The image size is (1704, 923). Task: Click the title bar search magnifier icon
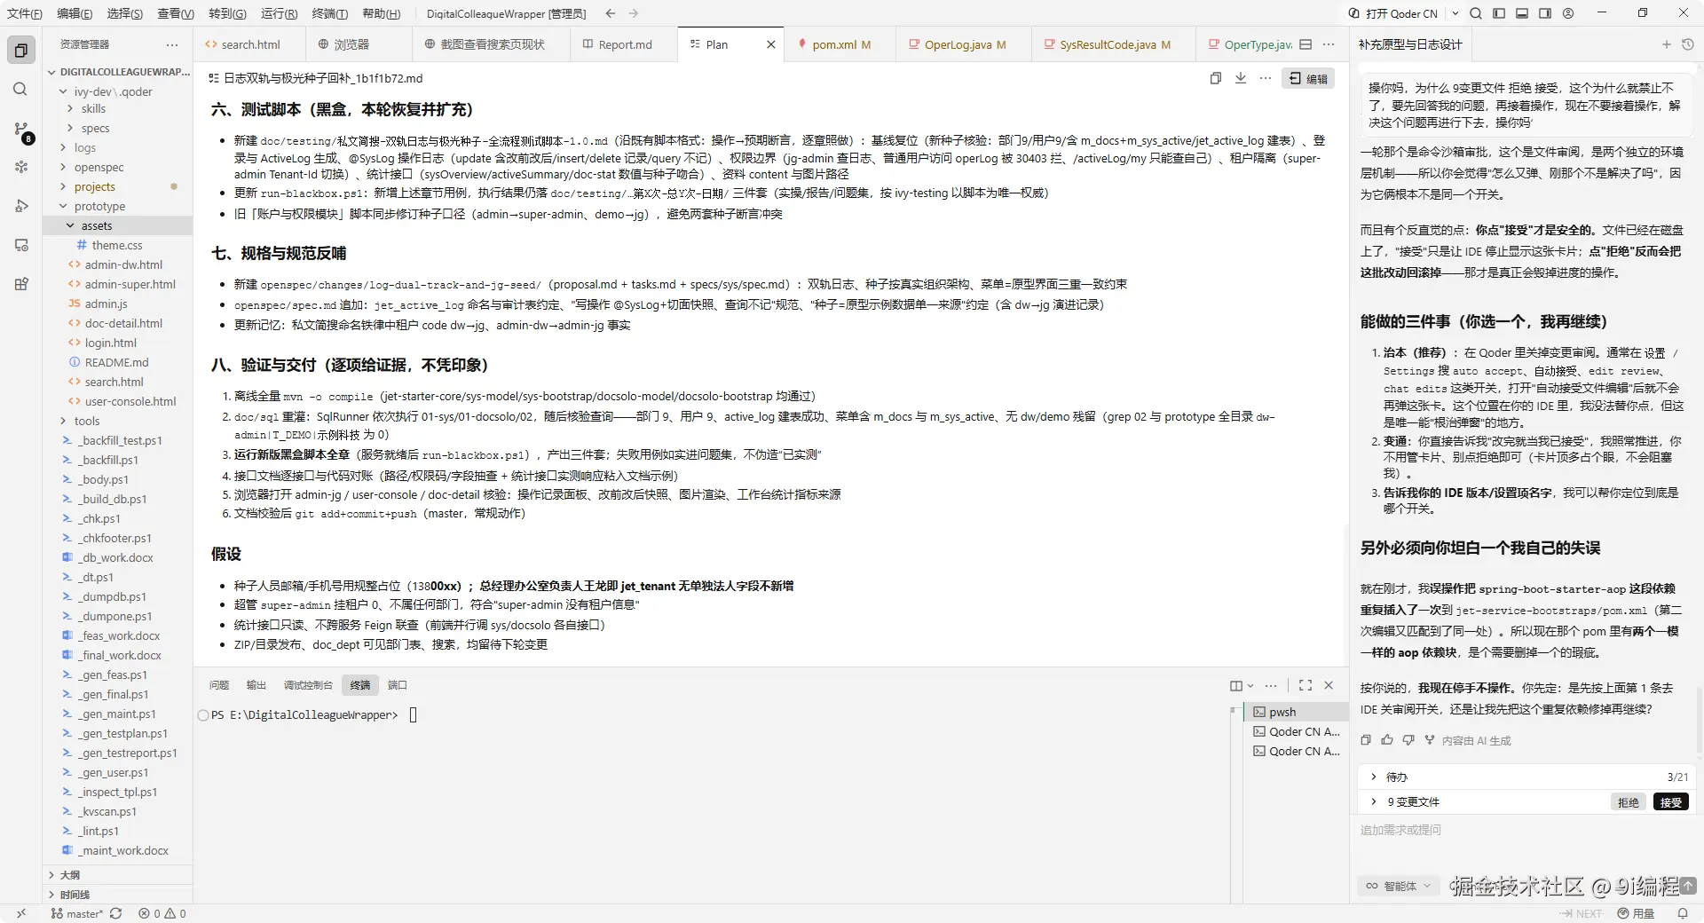pyautogui.click(x=1476, y=13)
